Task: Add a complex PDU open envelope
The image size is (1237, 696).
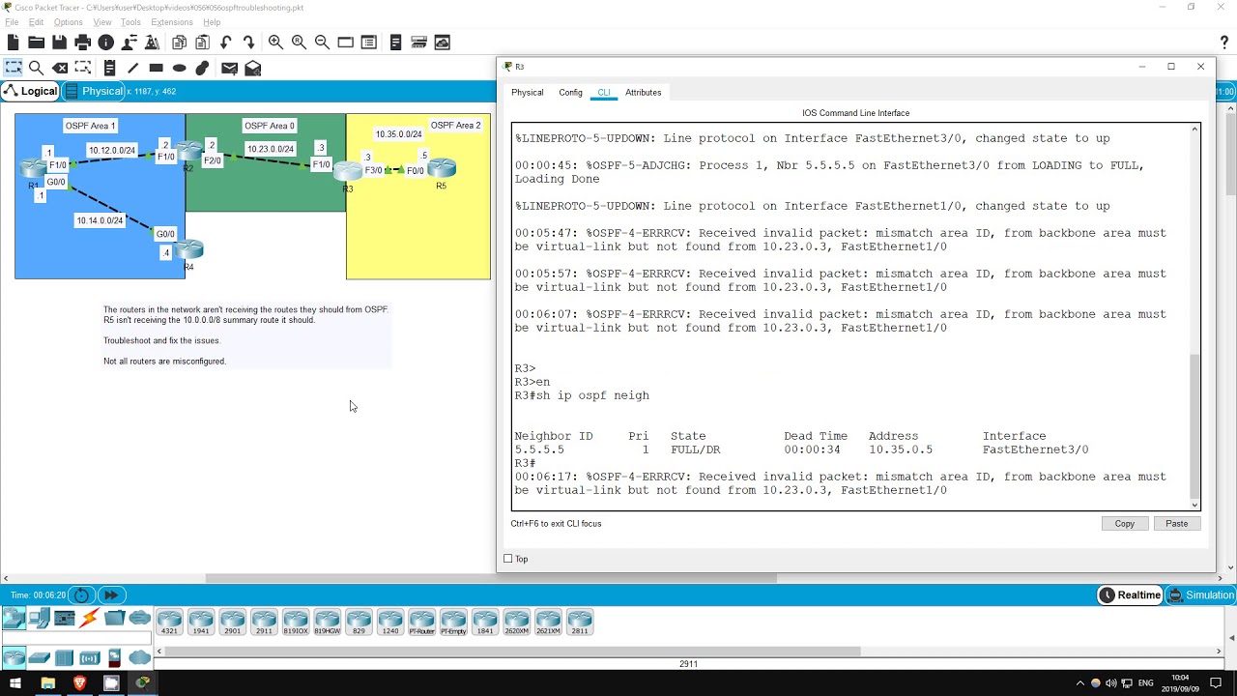Action: coord(252,68)
